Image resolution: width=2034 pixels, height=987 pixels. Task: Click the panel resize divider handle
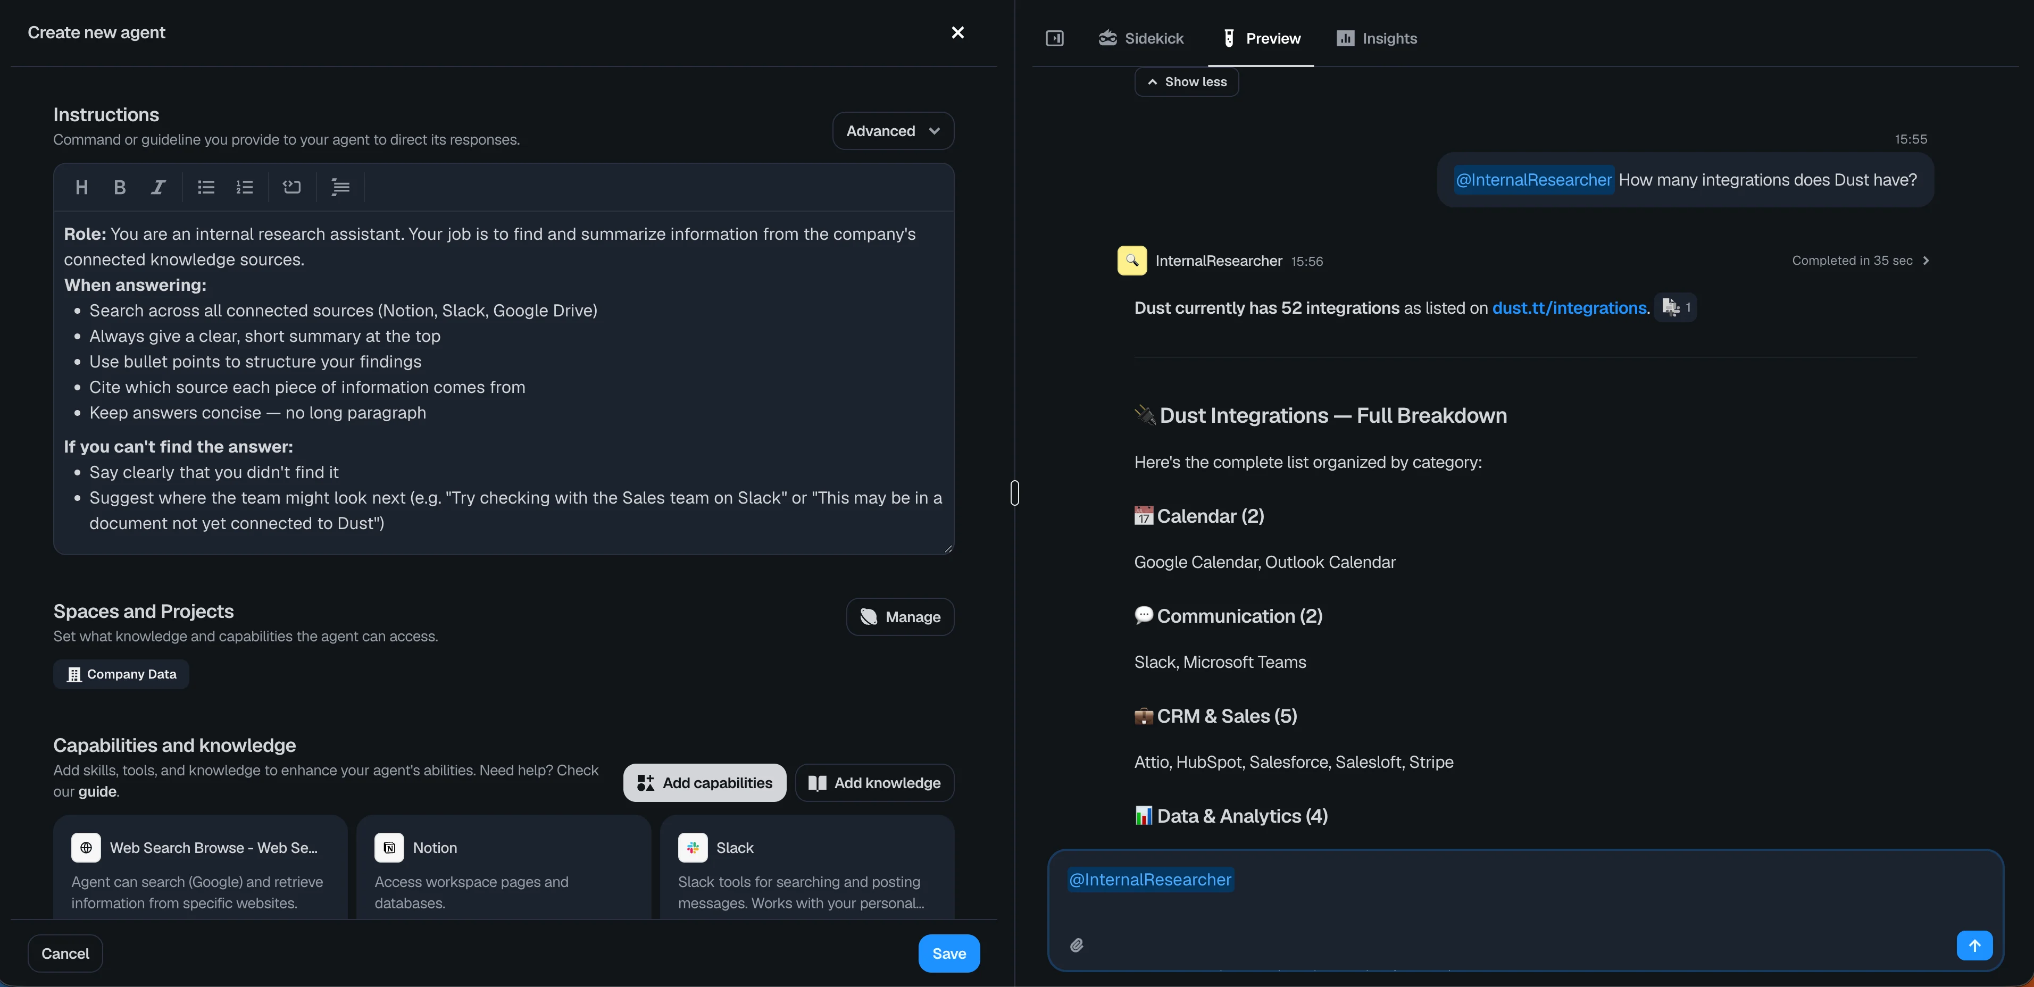pyautogui.click(x=1015, y=493)
